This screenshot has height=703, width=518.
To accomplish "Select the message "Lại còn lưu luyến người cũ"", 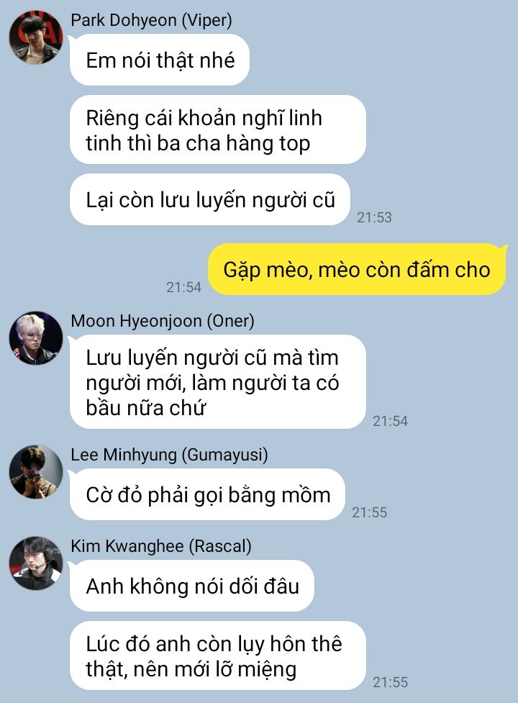I will (209, 199).
